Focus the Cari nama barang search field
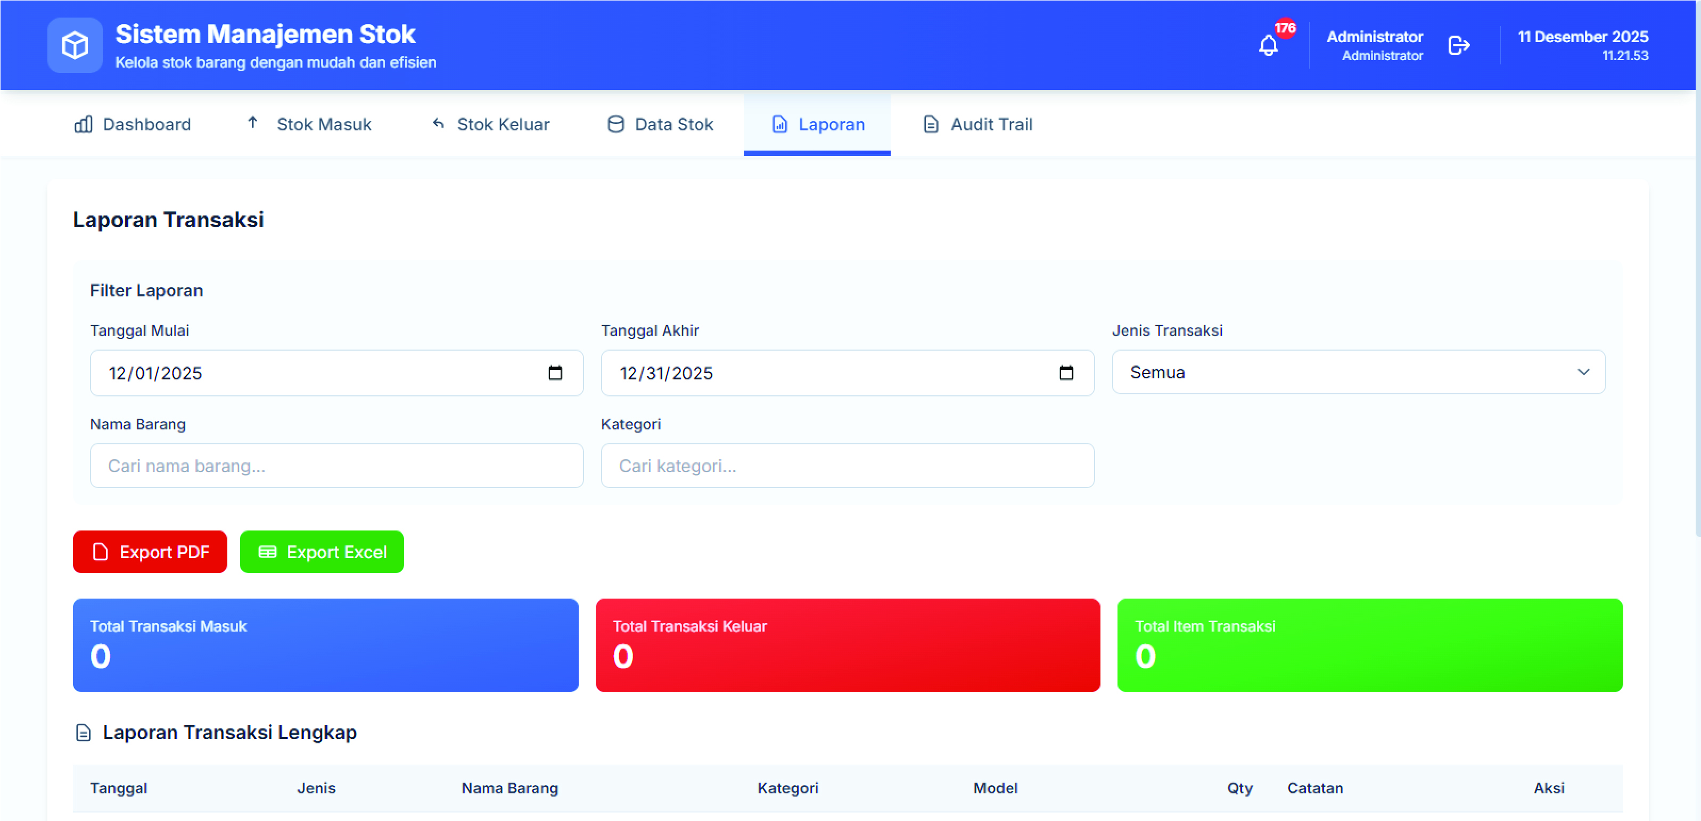 coord(337,466)
